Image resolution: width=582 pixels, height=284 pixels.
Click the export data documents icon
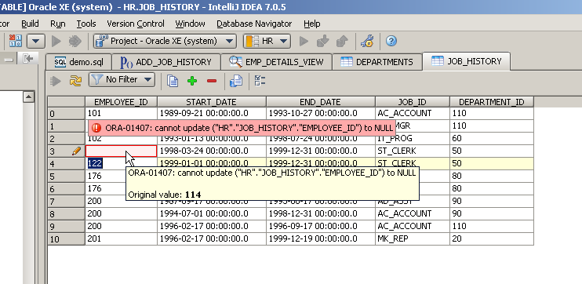point(236,81)
